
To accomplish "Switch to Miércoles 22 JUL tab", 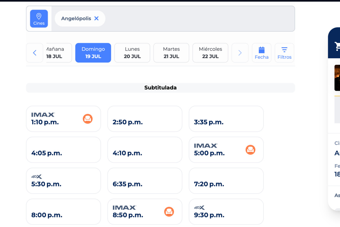I will coord(211,53).
